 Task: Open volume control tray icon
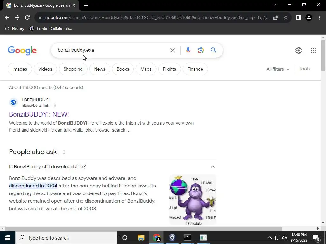point(285,238)
